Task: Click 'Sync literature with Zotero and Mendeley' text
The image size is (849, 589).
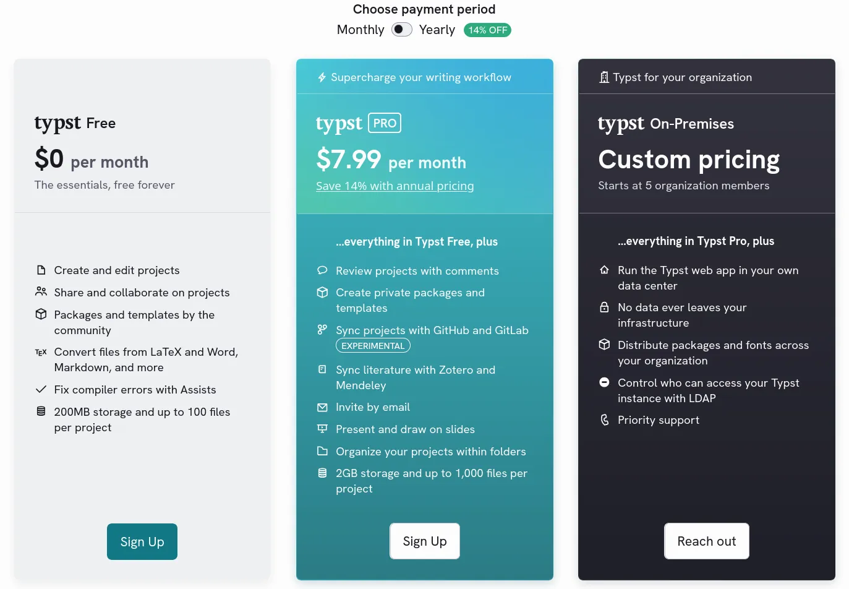Action: (x=416, y=377)
